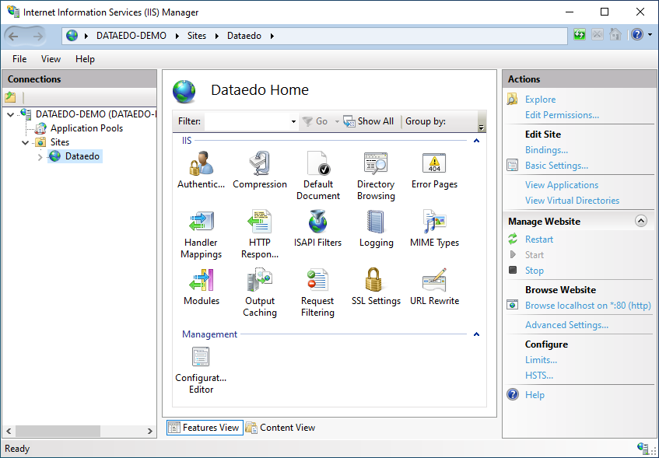Collapse the Manage Website actions section
This screenshot has width=659, height=458.
[x=641, y=221]
